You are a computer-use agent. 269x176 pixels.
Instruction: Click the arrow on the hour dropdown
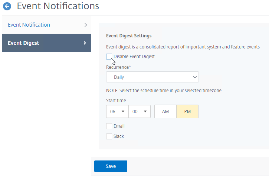click(x=123, y=112)
